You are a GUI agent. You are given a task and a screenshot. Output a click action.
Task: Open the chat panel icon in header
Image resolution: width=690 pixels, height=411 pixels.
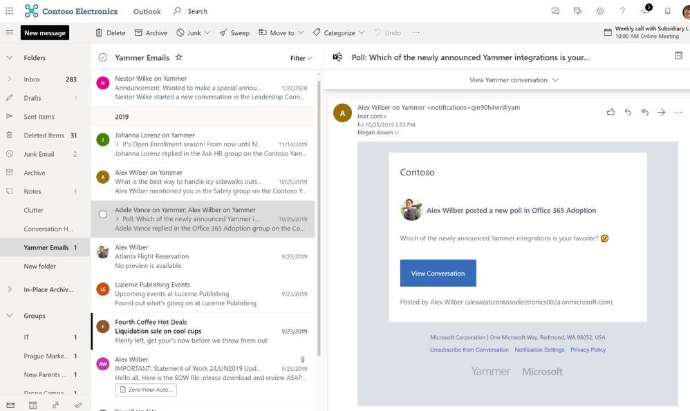(555, 11)
